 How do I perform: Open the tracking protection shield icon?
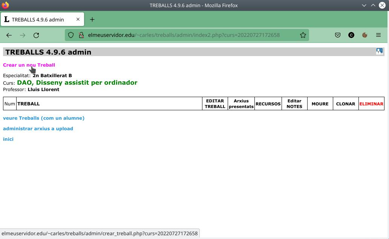pos(71,35)
